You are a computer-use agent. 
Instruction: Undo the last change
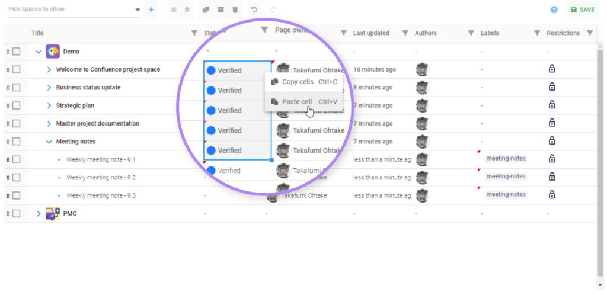pos(254,9)
